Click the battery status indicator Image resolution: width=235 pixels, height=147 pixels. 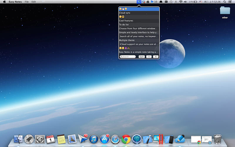coord(193,2)
